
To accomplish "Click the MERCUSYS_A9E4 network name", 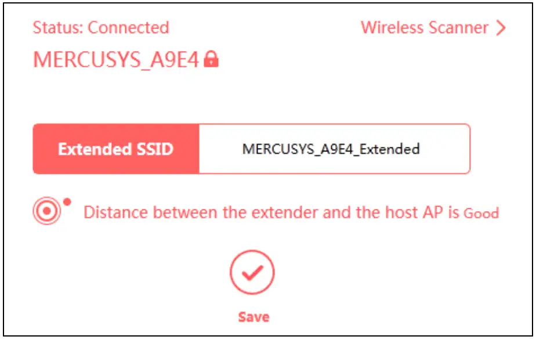I will [x=116, y=58].
